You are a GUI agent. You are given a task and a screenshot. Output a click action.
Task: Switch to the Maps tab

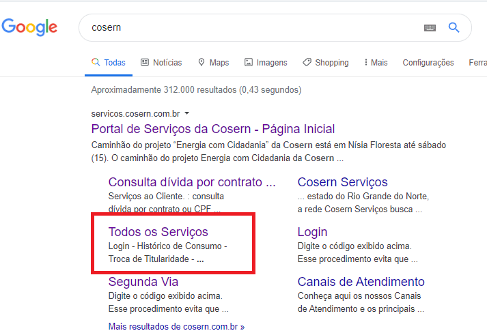coord(214,62)
